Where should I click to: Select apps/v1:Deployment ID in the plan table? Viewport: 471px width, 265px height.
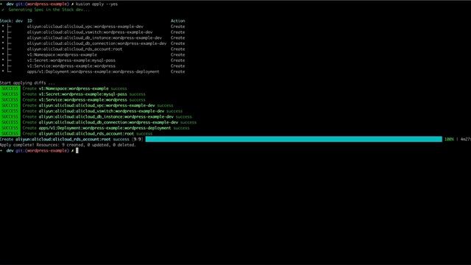point(93,71)
